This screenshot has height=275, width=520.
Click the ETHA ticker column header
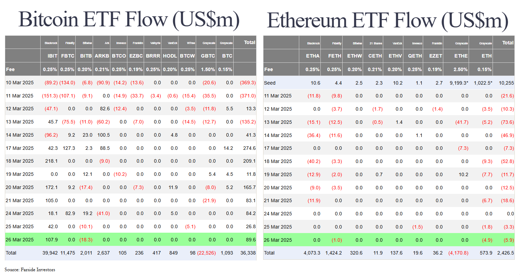click(x=313, y=56)
